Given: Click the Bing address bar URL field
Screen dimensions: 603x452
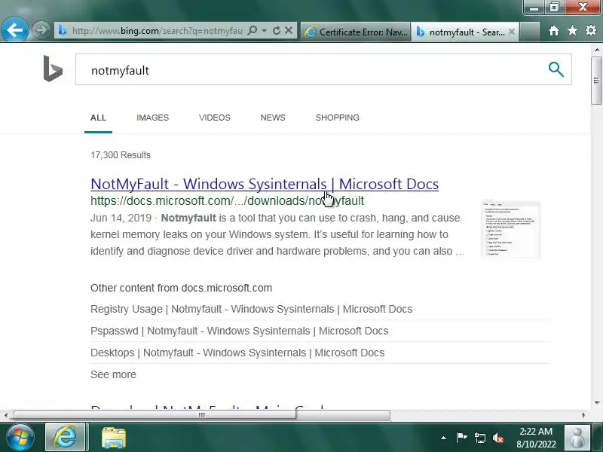Looking at the screenshot, I should point(157,30).
